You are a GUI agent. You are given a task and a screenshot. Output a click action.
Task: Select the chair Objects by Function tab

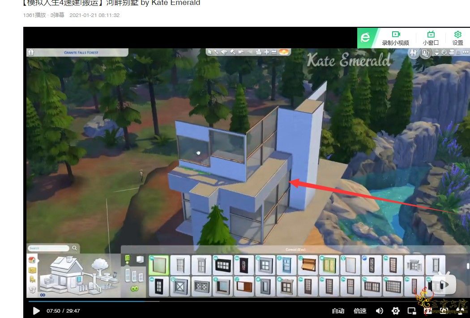32,280
